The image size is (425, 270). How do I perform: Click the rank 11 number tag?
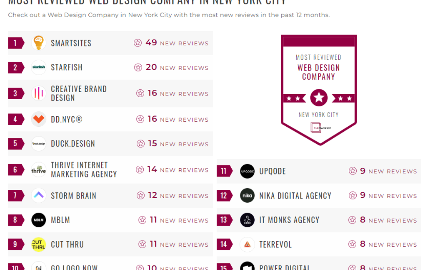224,171
